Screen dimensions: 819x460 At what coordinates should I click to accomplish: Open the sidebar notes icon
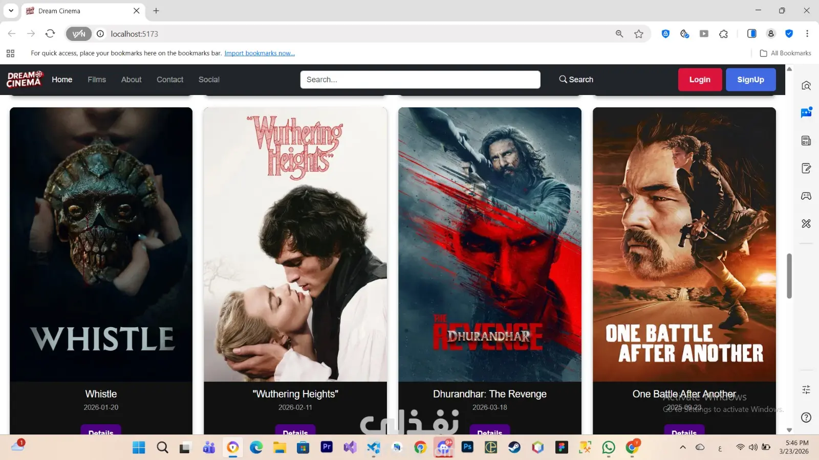coord(806,168)
